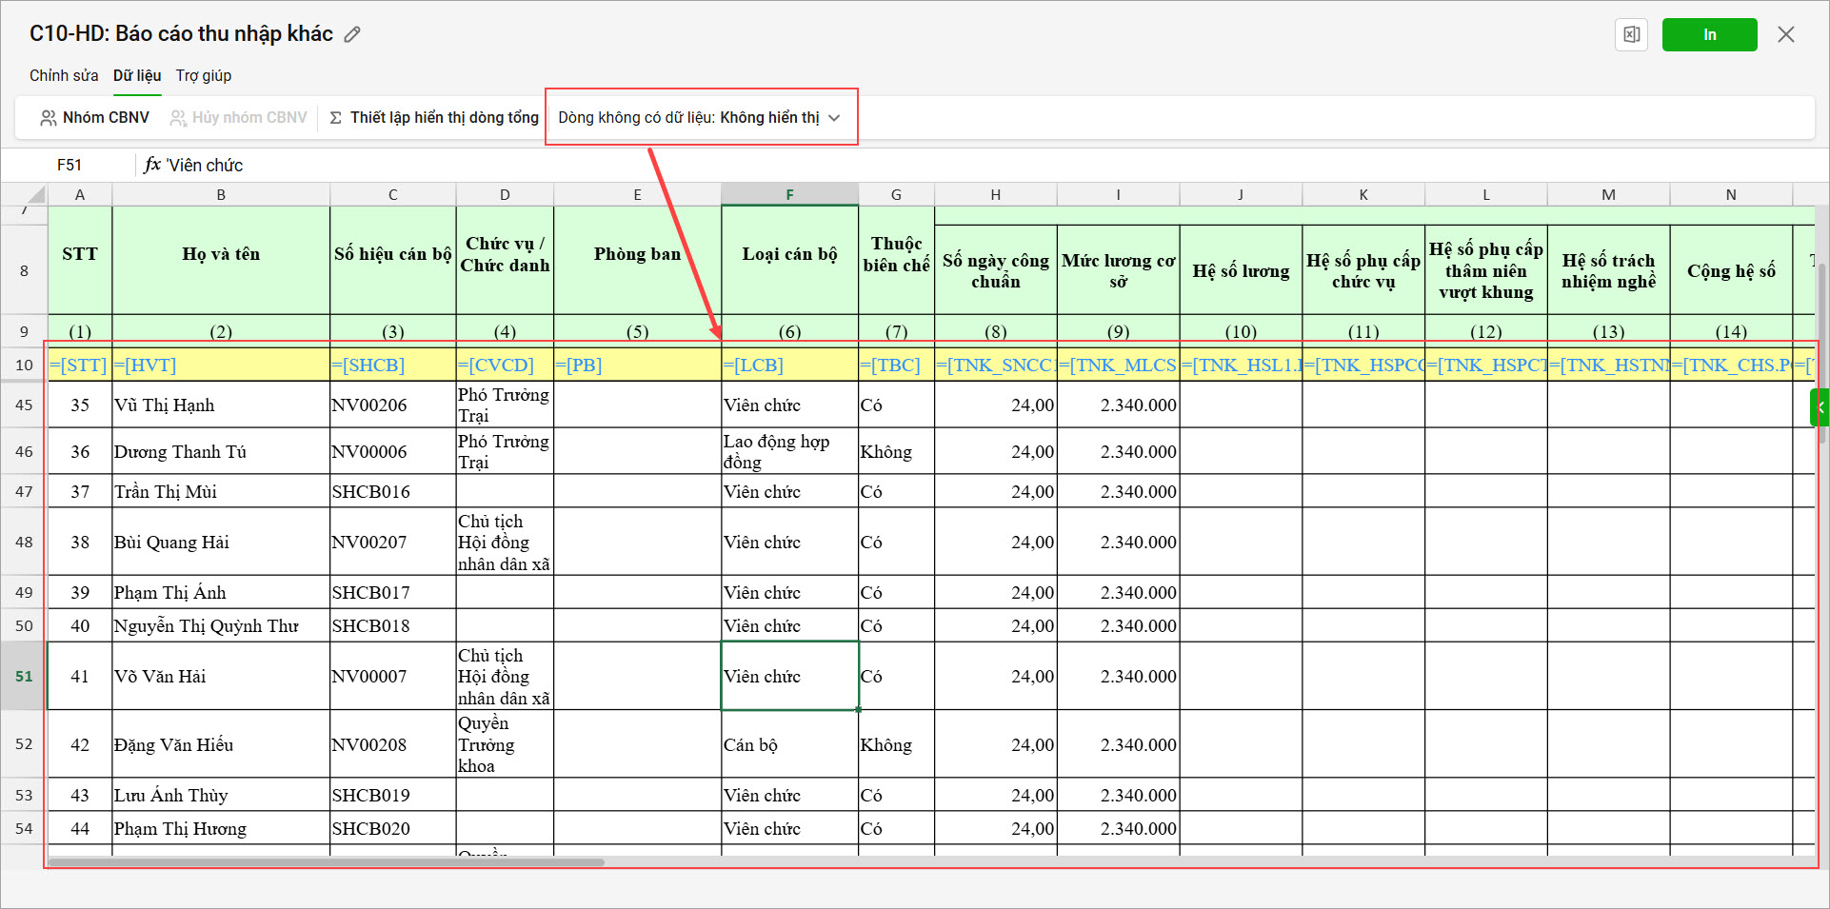Close the report editor window

point(1785,35)
